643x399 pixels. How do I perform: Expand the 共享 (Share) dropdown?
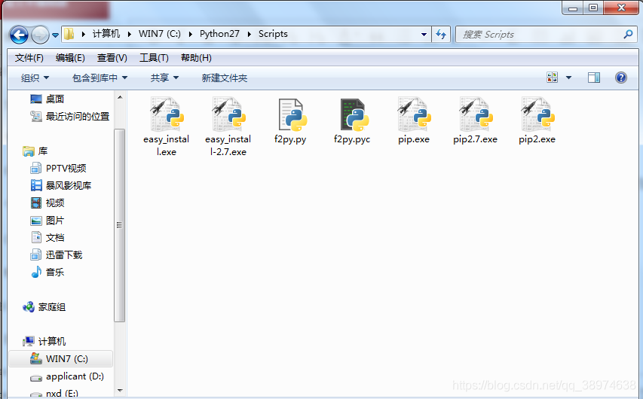(164, 78)
